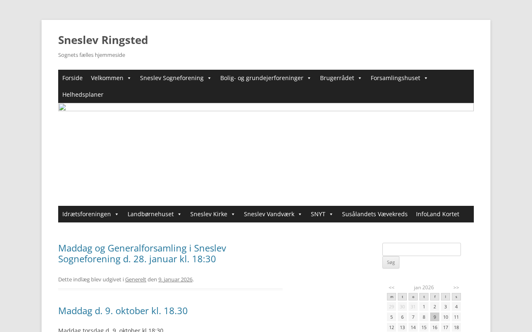Expand SNYT dropdown arrow
This screenshot has width=532, height=332.
(x=331, y=215)
